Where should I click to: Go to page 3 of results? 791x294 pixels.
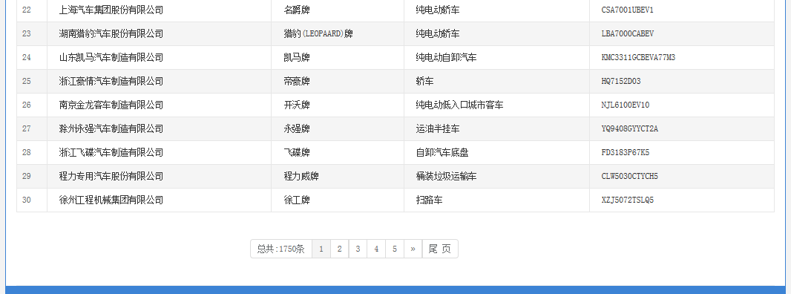point(358,249)
